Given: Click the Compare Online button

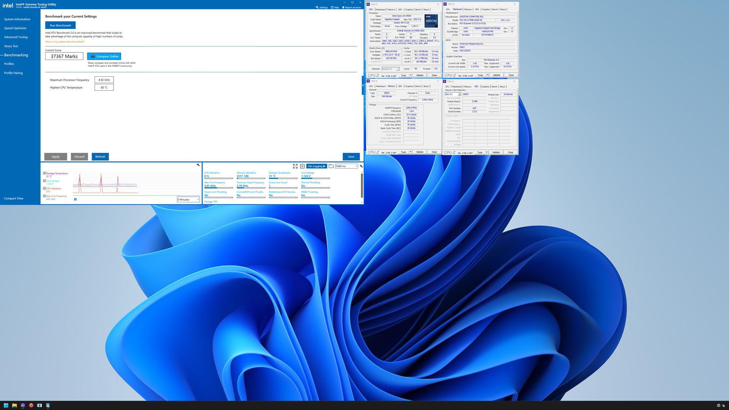Looking at the screenshot, I should coord(104,56).
